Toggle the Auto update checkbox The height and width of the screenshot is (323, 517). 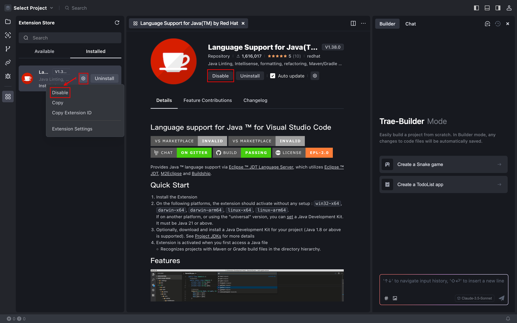[x=273, y=76]
